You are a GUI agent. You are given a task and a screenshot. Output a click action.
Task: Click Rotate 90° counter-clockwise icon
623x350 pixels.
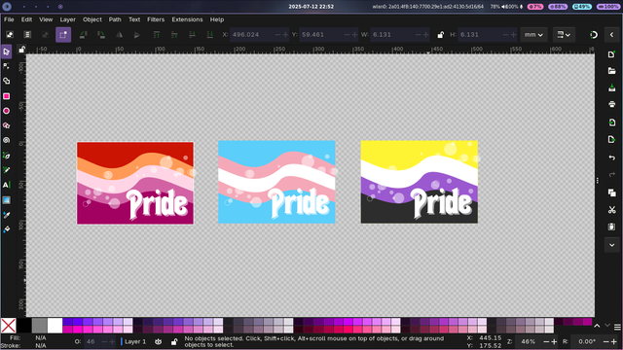(x=83, y=35)
